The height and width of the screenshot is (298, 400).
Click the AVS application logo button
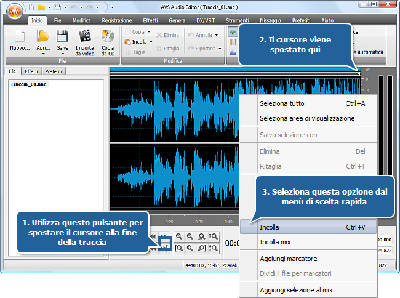14,11
